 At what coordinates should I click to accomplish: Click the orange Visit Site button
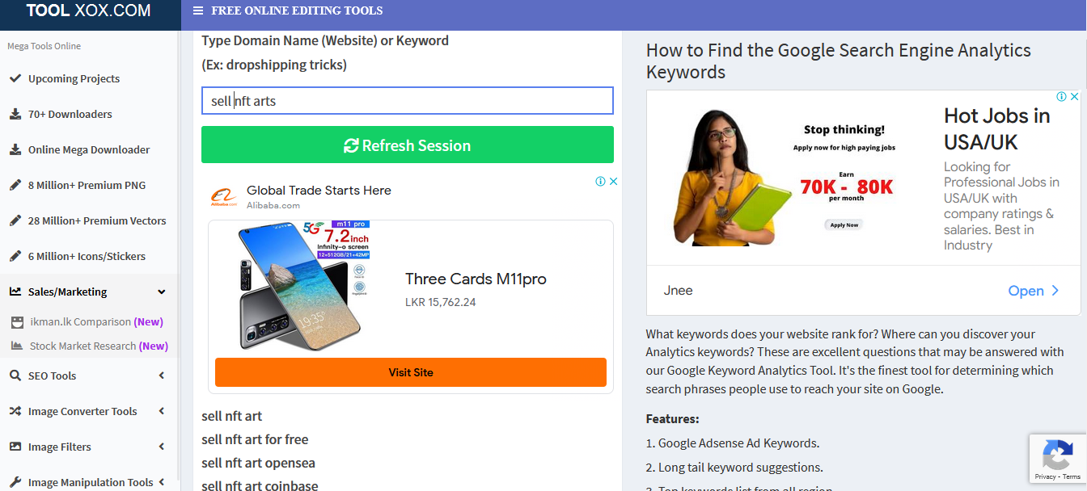411,372
